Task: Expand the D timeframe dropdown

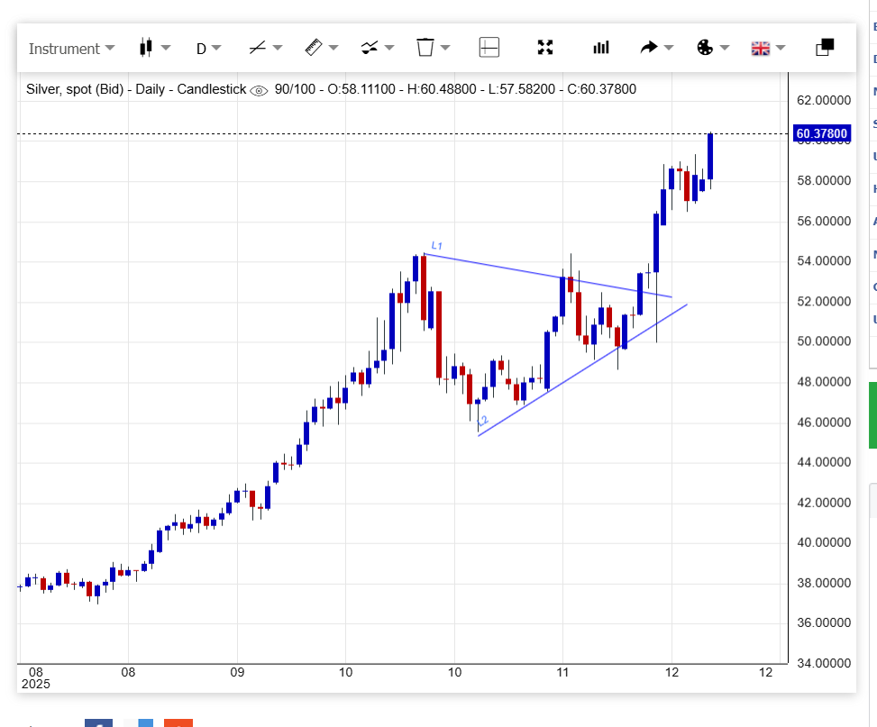Action: [x=209, y=49]
